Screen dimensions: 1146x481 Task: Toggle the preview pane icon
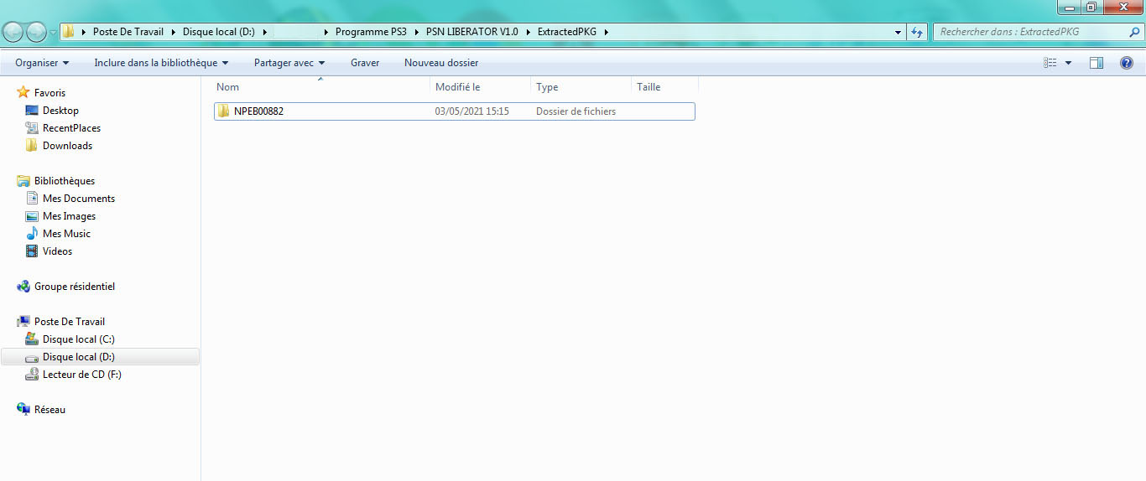[x=1096, y=63]
